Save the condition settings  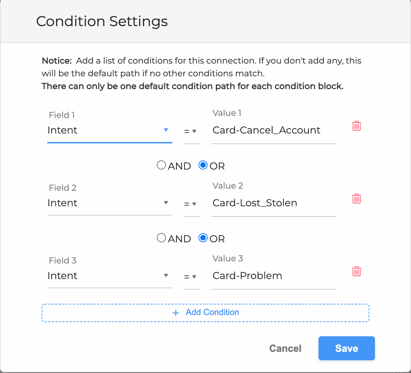point(346,348)
